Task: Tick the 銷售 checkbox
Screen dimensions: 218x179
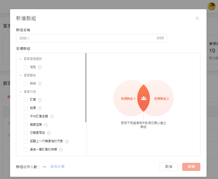Action: pos(26,108)
